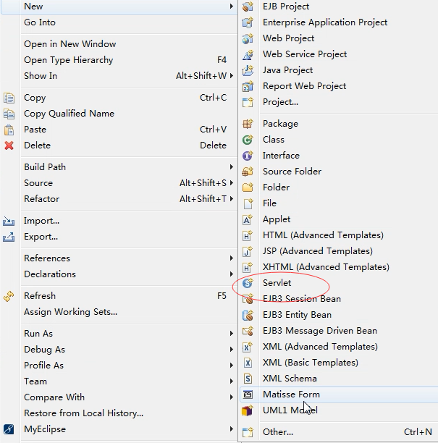
Task: Click the Ctrl+C shortcut text
Action: [213, 98]
